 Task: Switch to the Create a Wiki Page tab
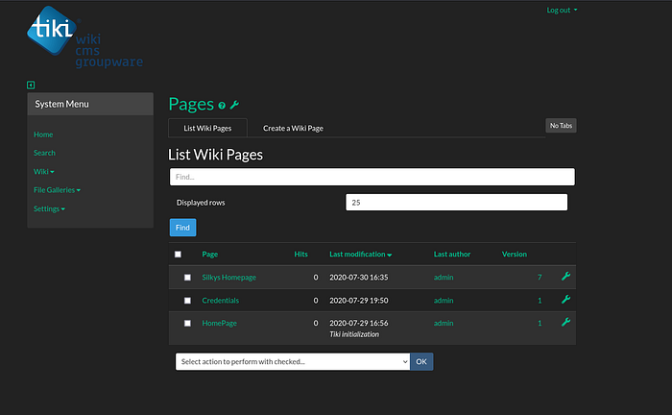tap(293, 128)
